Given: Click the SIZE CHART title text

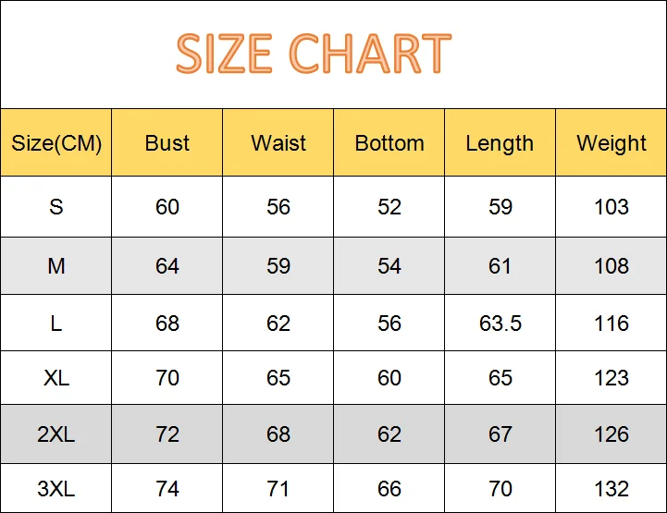Looking at the screenshot, I should [314, 54].
